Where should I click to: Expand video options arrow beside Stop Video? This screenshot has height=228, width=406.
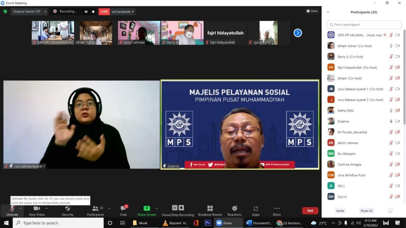point(46,208)
